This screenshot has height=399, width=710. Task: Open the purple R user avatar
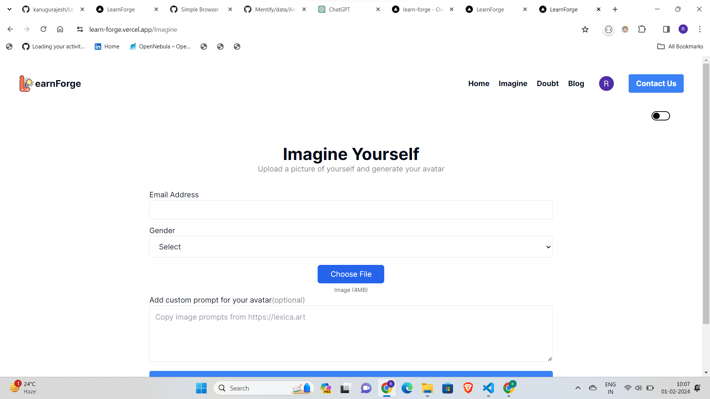tap(606, 83)
